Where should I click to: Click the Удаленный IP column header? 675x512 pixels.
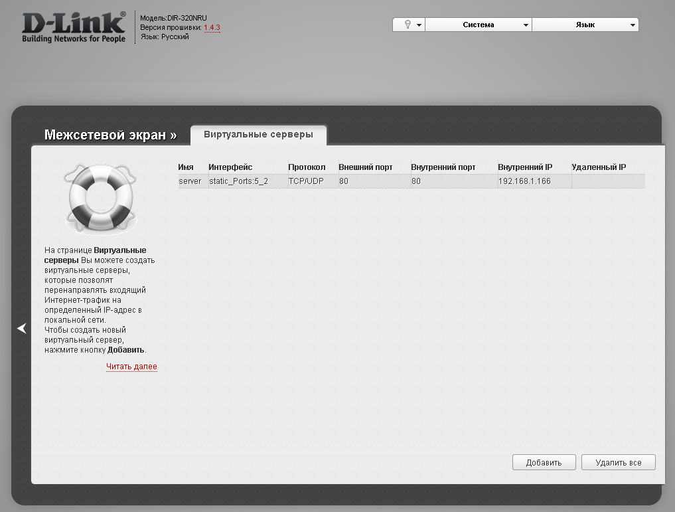point(599,167)
